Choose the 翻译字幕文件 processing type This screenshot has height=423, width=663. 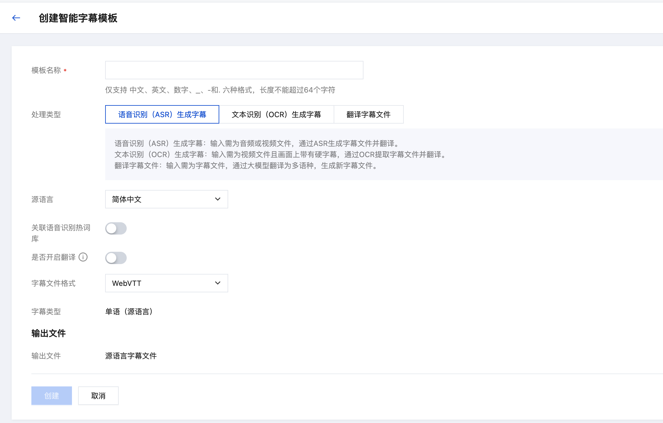click(368, 115)
